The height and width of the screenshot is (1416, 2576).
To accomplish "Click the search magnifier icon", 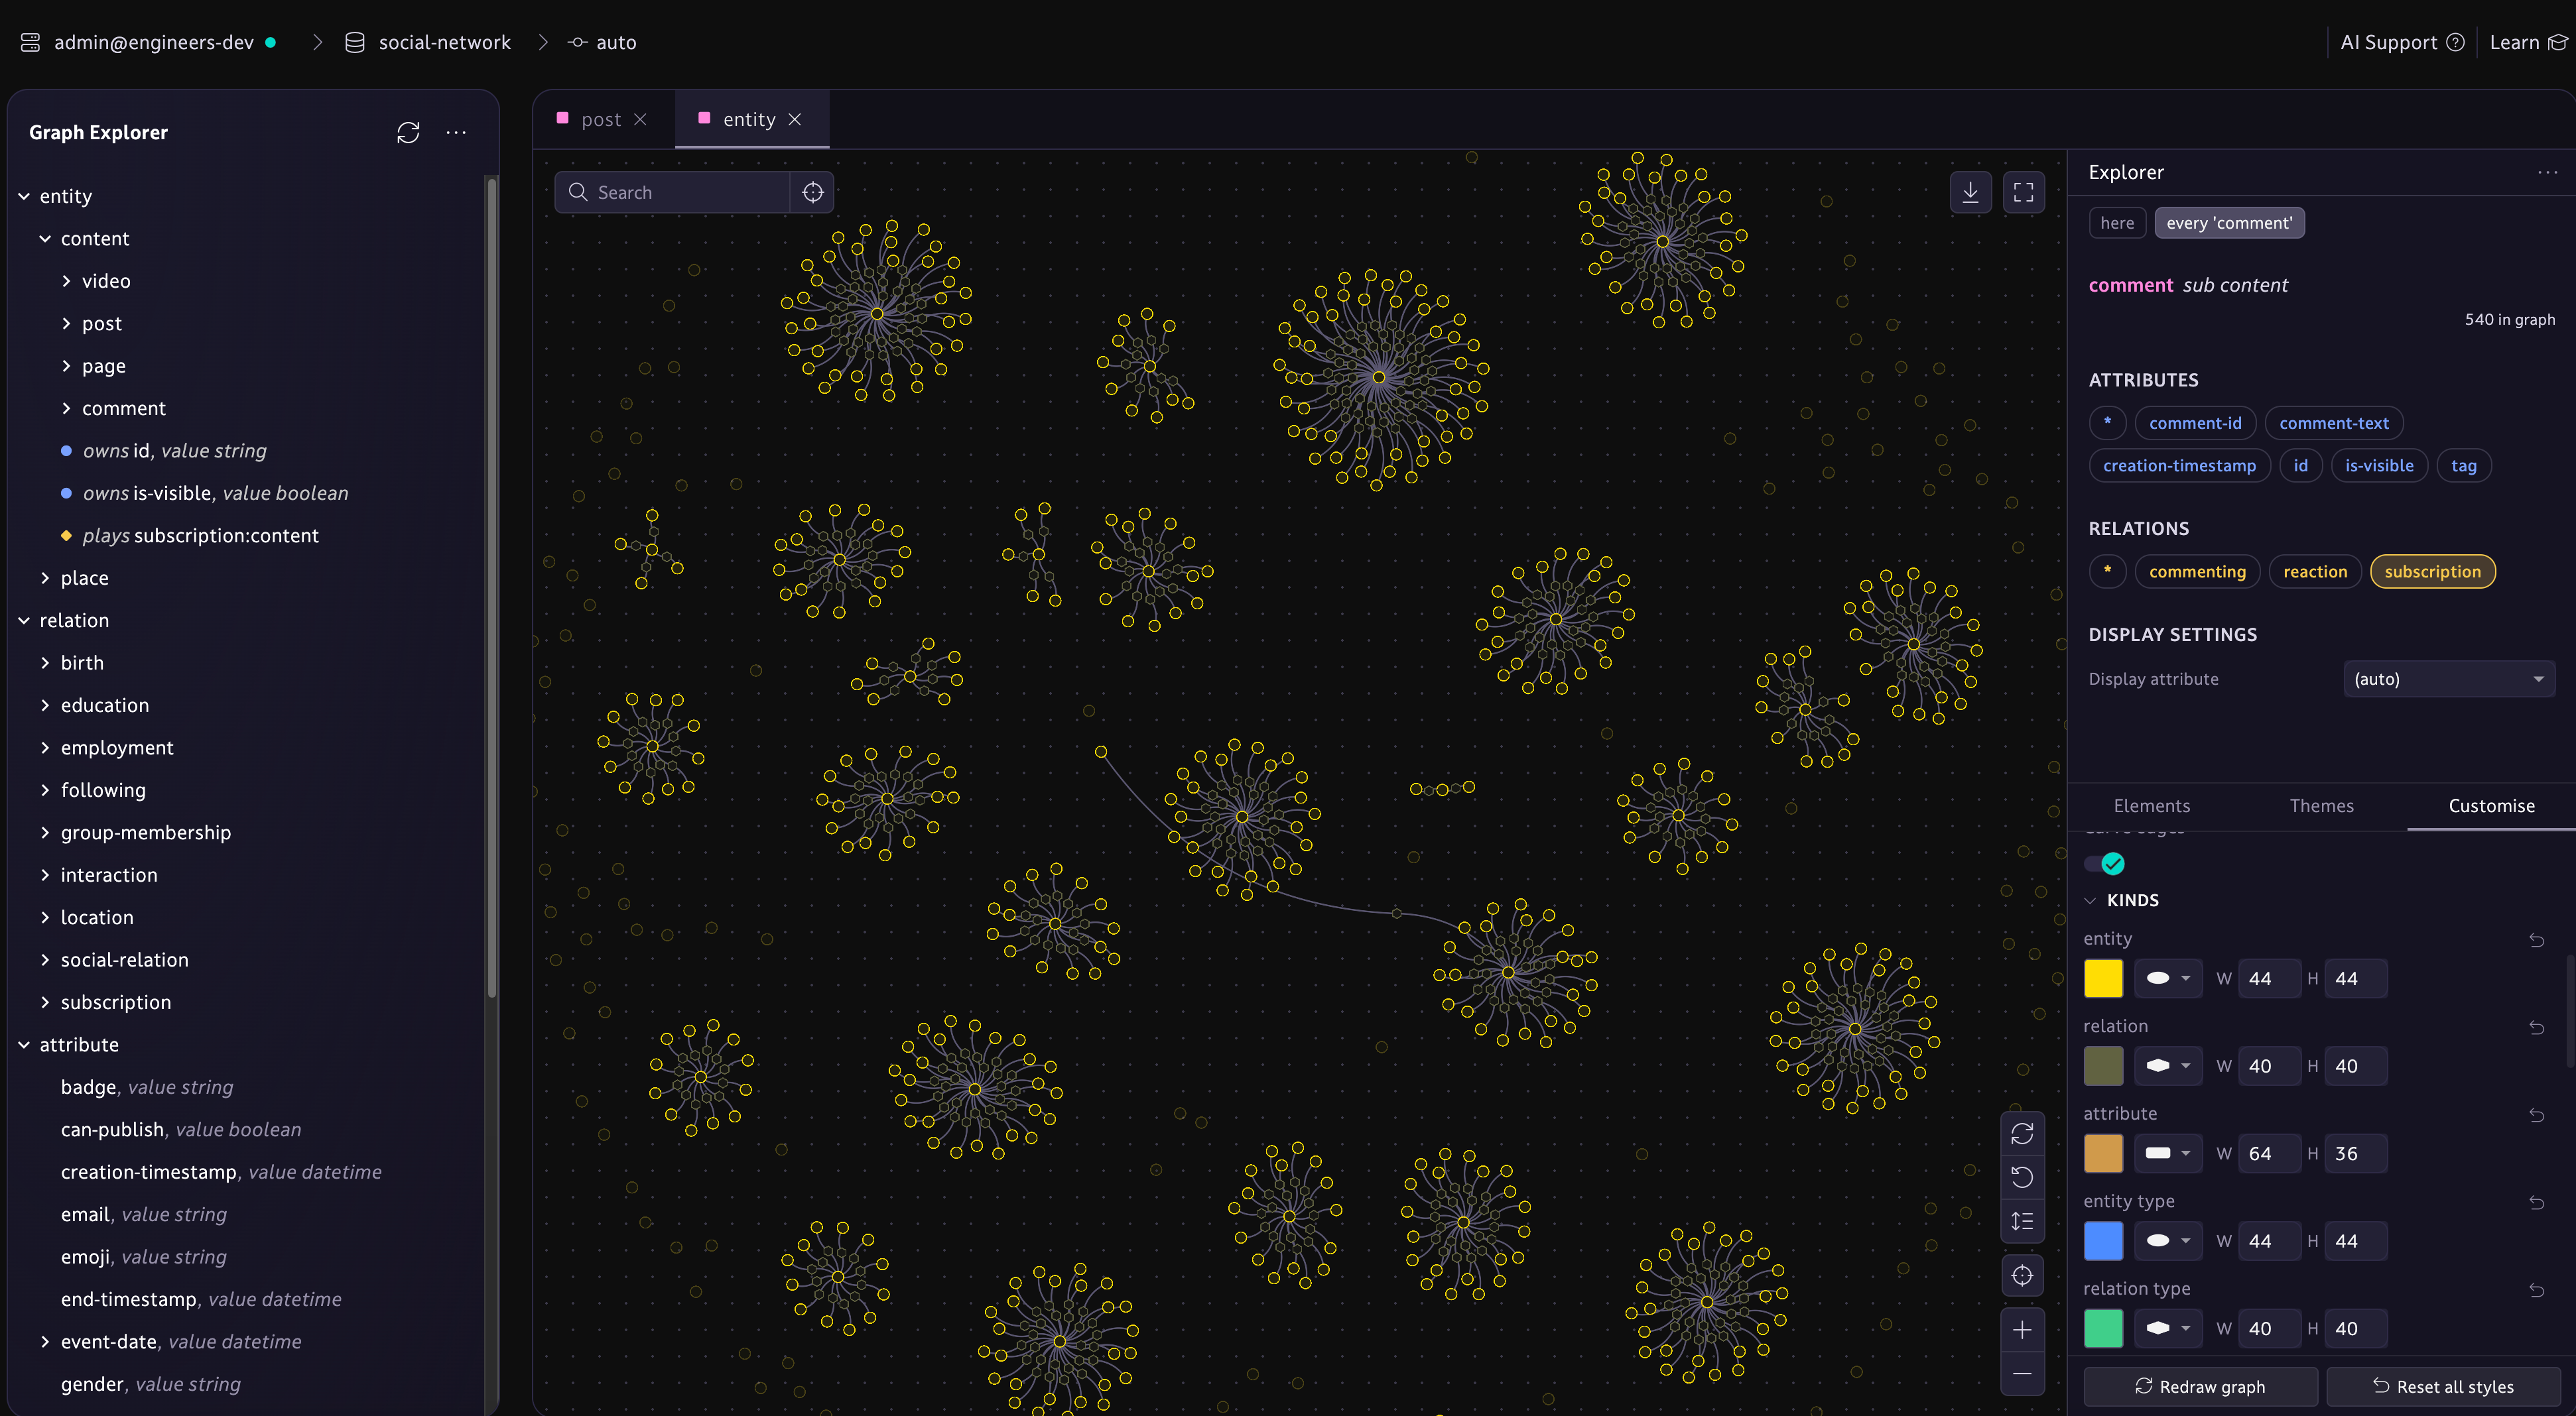I will [578, 192].
